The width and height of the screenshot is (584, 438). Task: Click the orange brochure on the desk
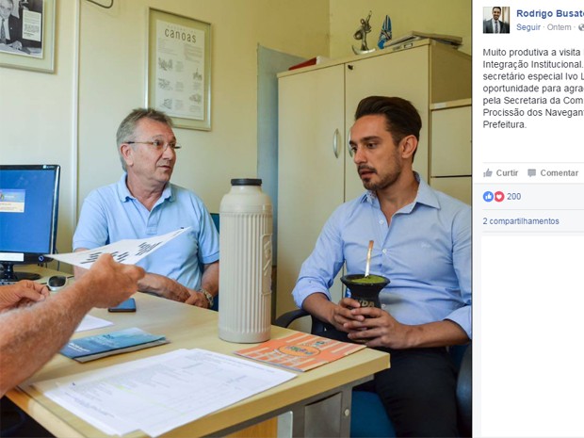(300, 351)
